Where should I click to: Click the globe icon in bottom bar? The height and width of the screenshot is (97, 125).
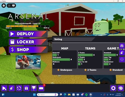(x=19, y=88)
